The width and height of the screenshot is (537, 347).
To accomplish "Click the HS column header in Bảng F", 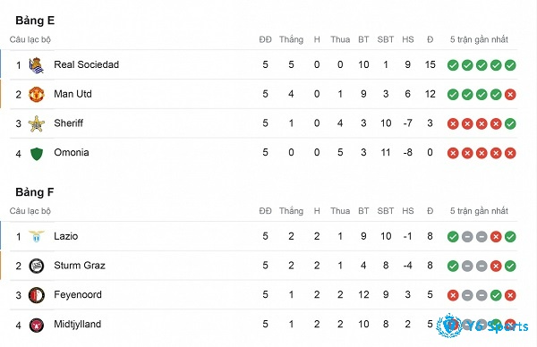I will click(x=407, y=211).
